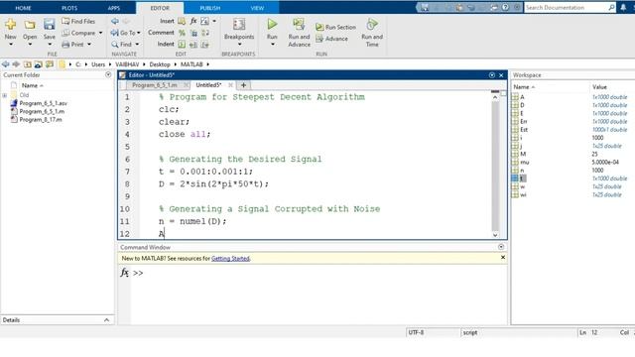This screenshot has height=357, width=635.
Task: Select file Program_6_5_1.m
Action: (42, 111)
